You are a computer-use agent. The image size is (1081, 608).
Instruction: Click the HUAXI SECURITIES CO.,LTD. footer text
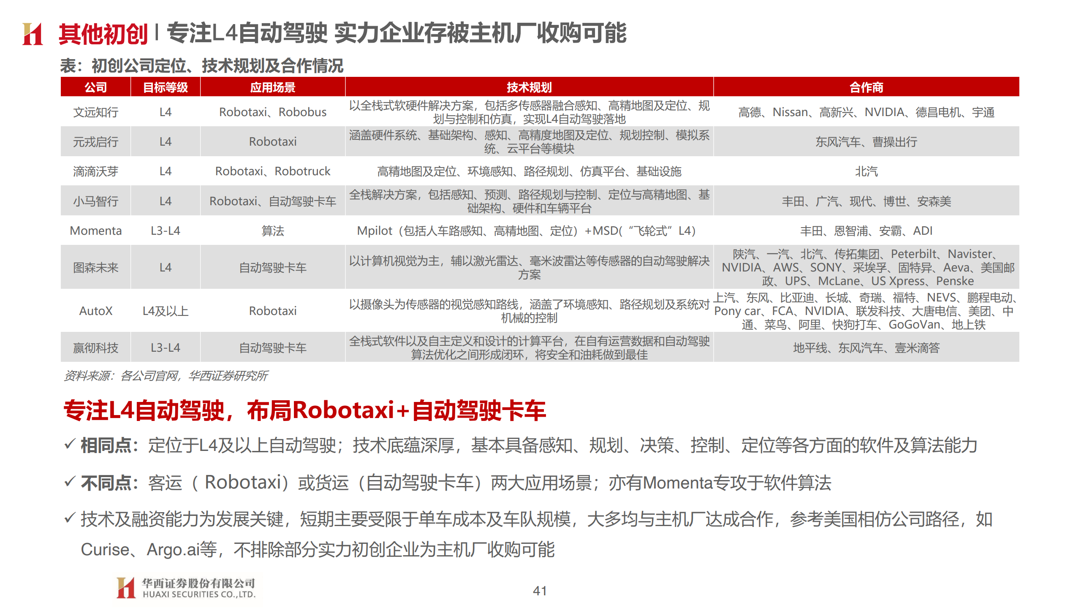click(199, 594)
